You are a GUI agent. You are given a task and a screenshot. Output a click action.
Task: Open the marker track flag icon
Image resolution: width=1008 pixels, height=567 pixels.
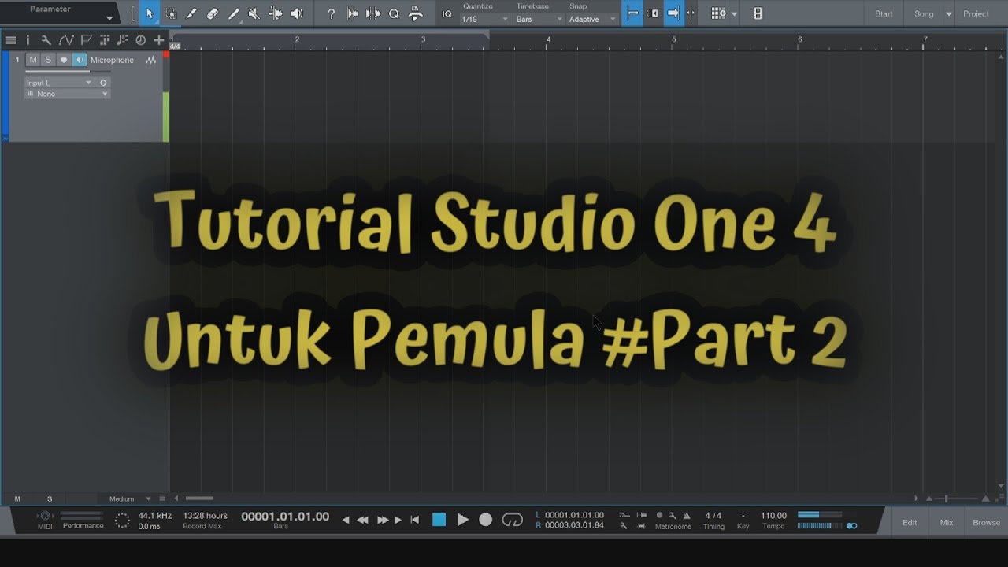pyautogui.click(x=87, y=40)
